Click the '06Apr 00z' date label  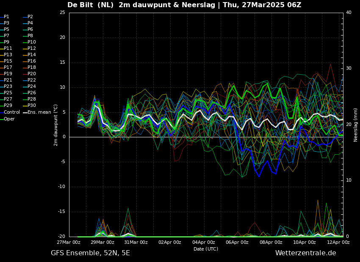coord(237,242)
